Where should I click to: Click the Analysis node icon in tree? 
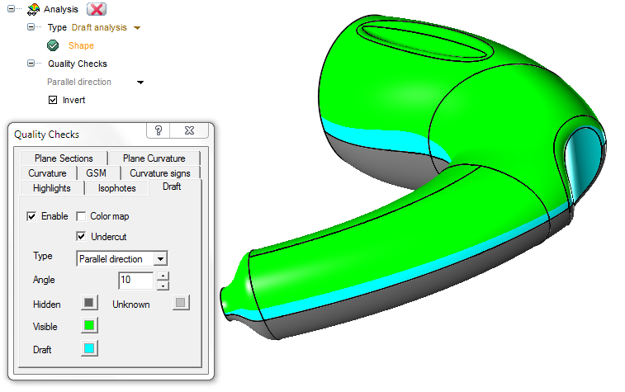[x=33, y=10]
